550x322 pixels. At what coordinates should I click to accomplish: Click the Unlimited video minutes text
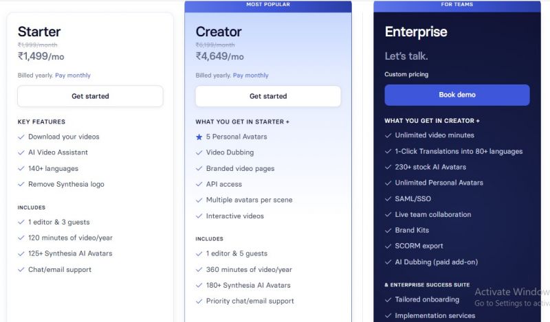(434, 135)
